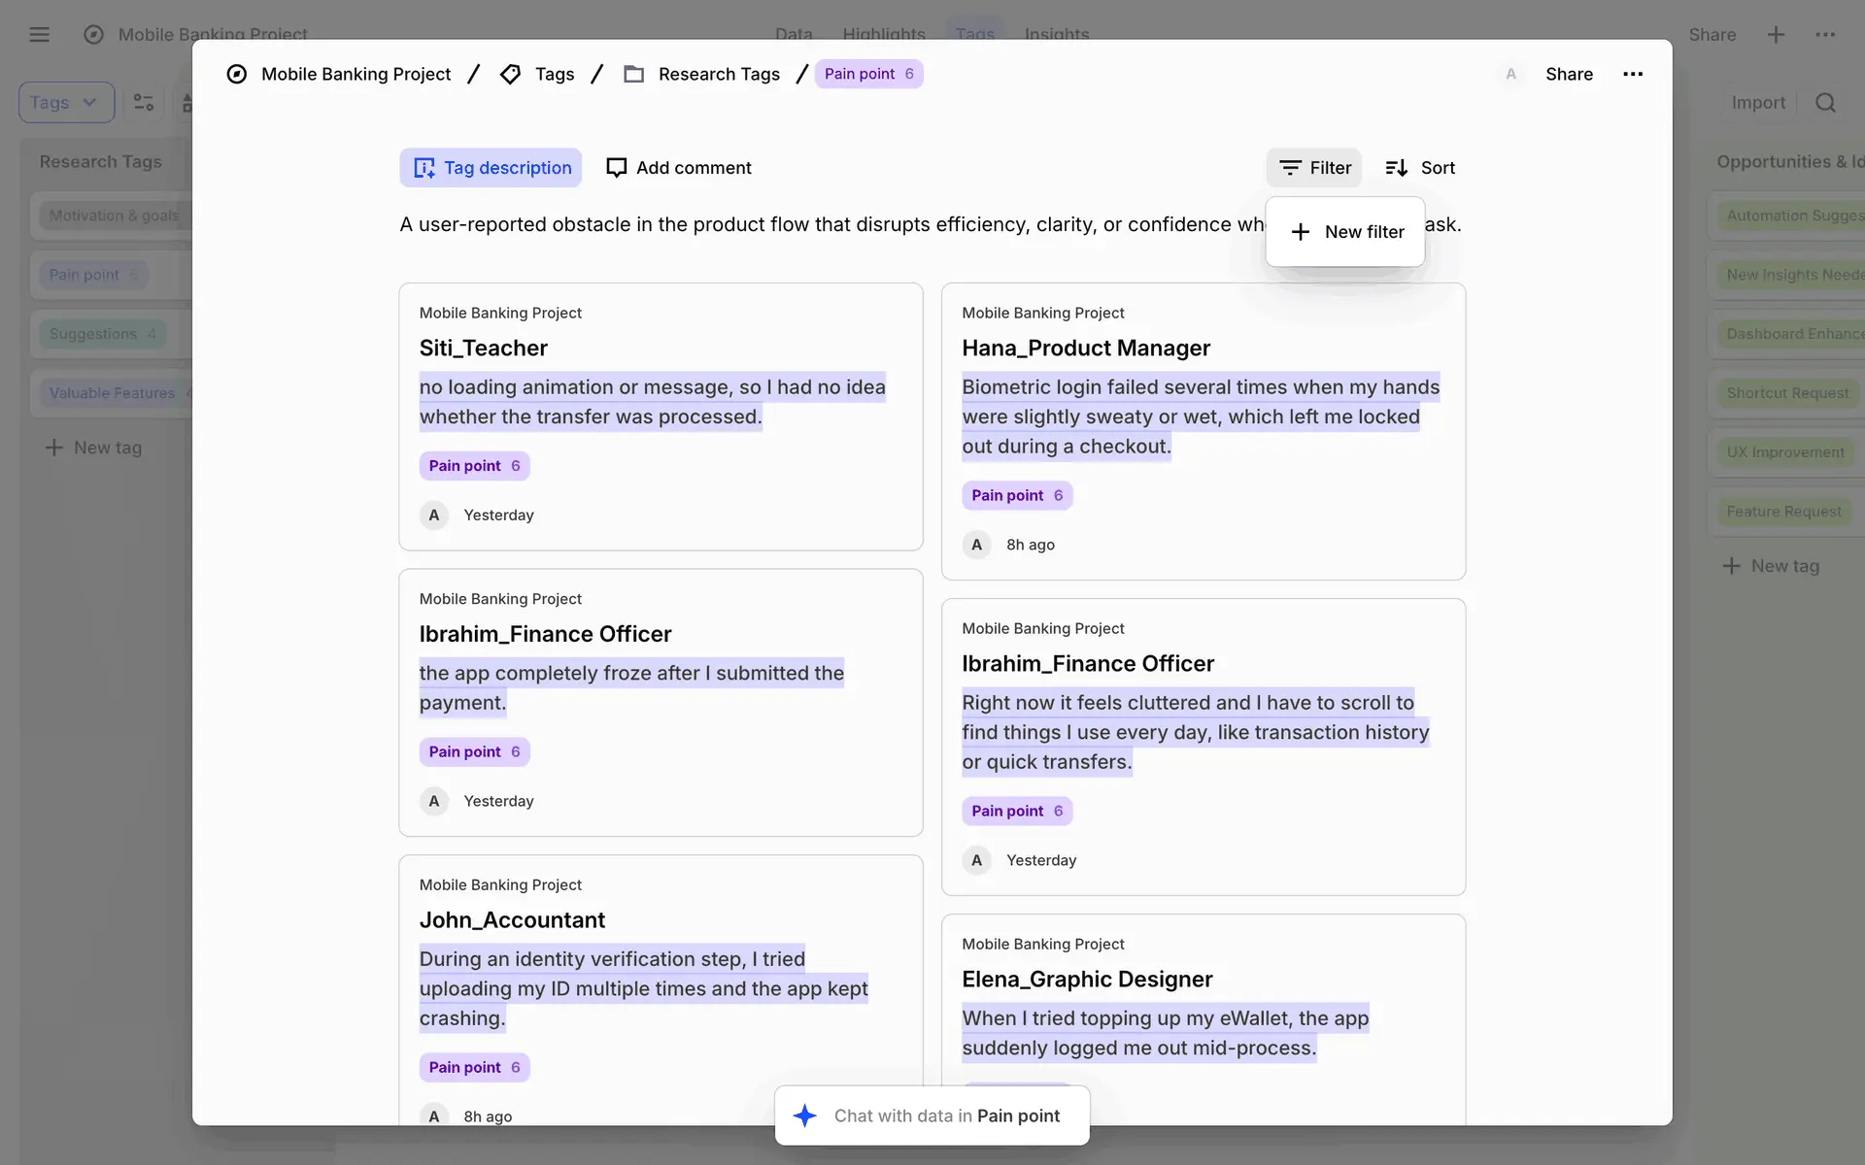Click the plus icon beside New filter
Screen dimensions: 1865x1165
tap(1301, 232)
